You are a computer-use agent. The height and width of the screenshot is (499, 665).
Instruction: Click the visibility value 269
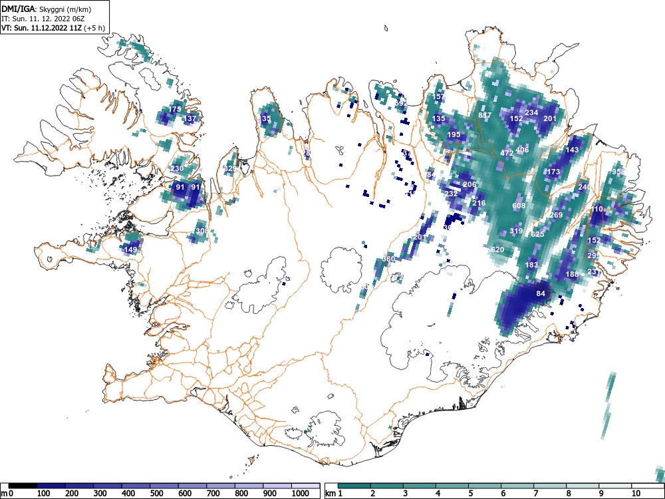(556, 215)
